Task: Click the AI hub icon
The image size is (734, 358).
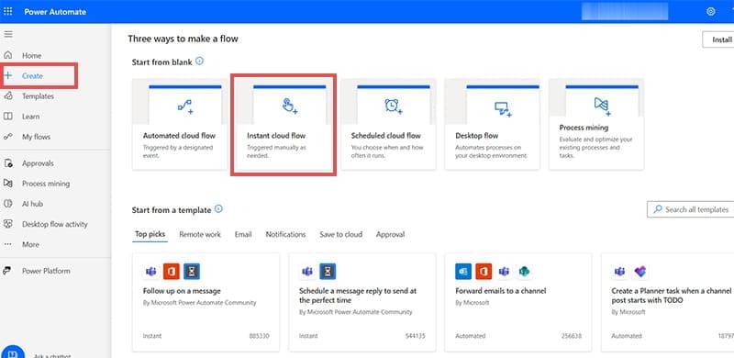Action: [8, 204]
